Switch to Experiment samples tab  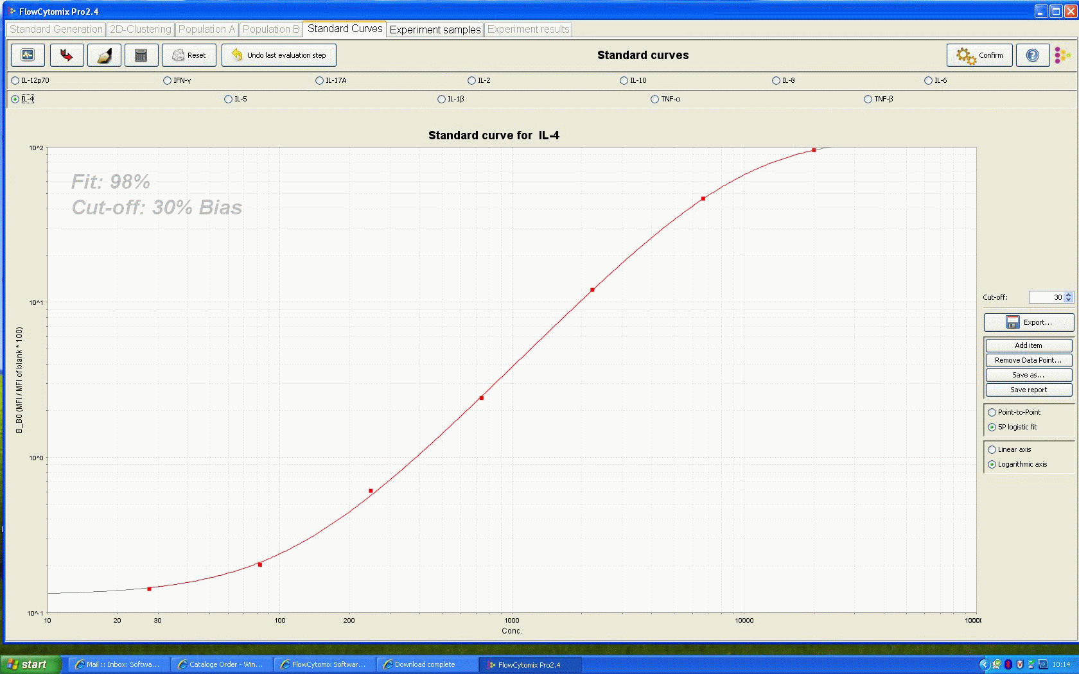pos(435,30)
